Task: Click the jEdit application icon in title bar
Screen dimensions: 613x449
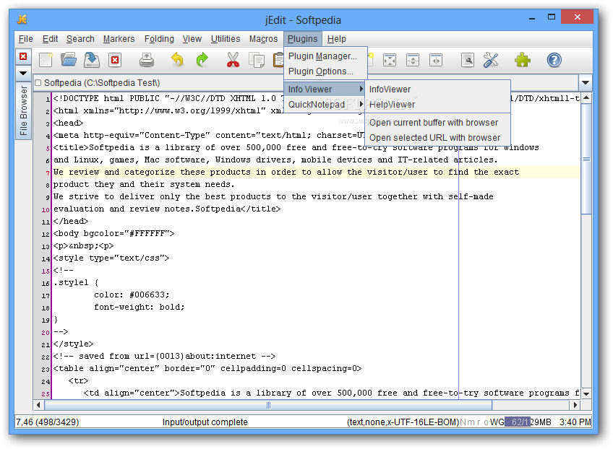Action: [22, 19]
